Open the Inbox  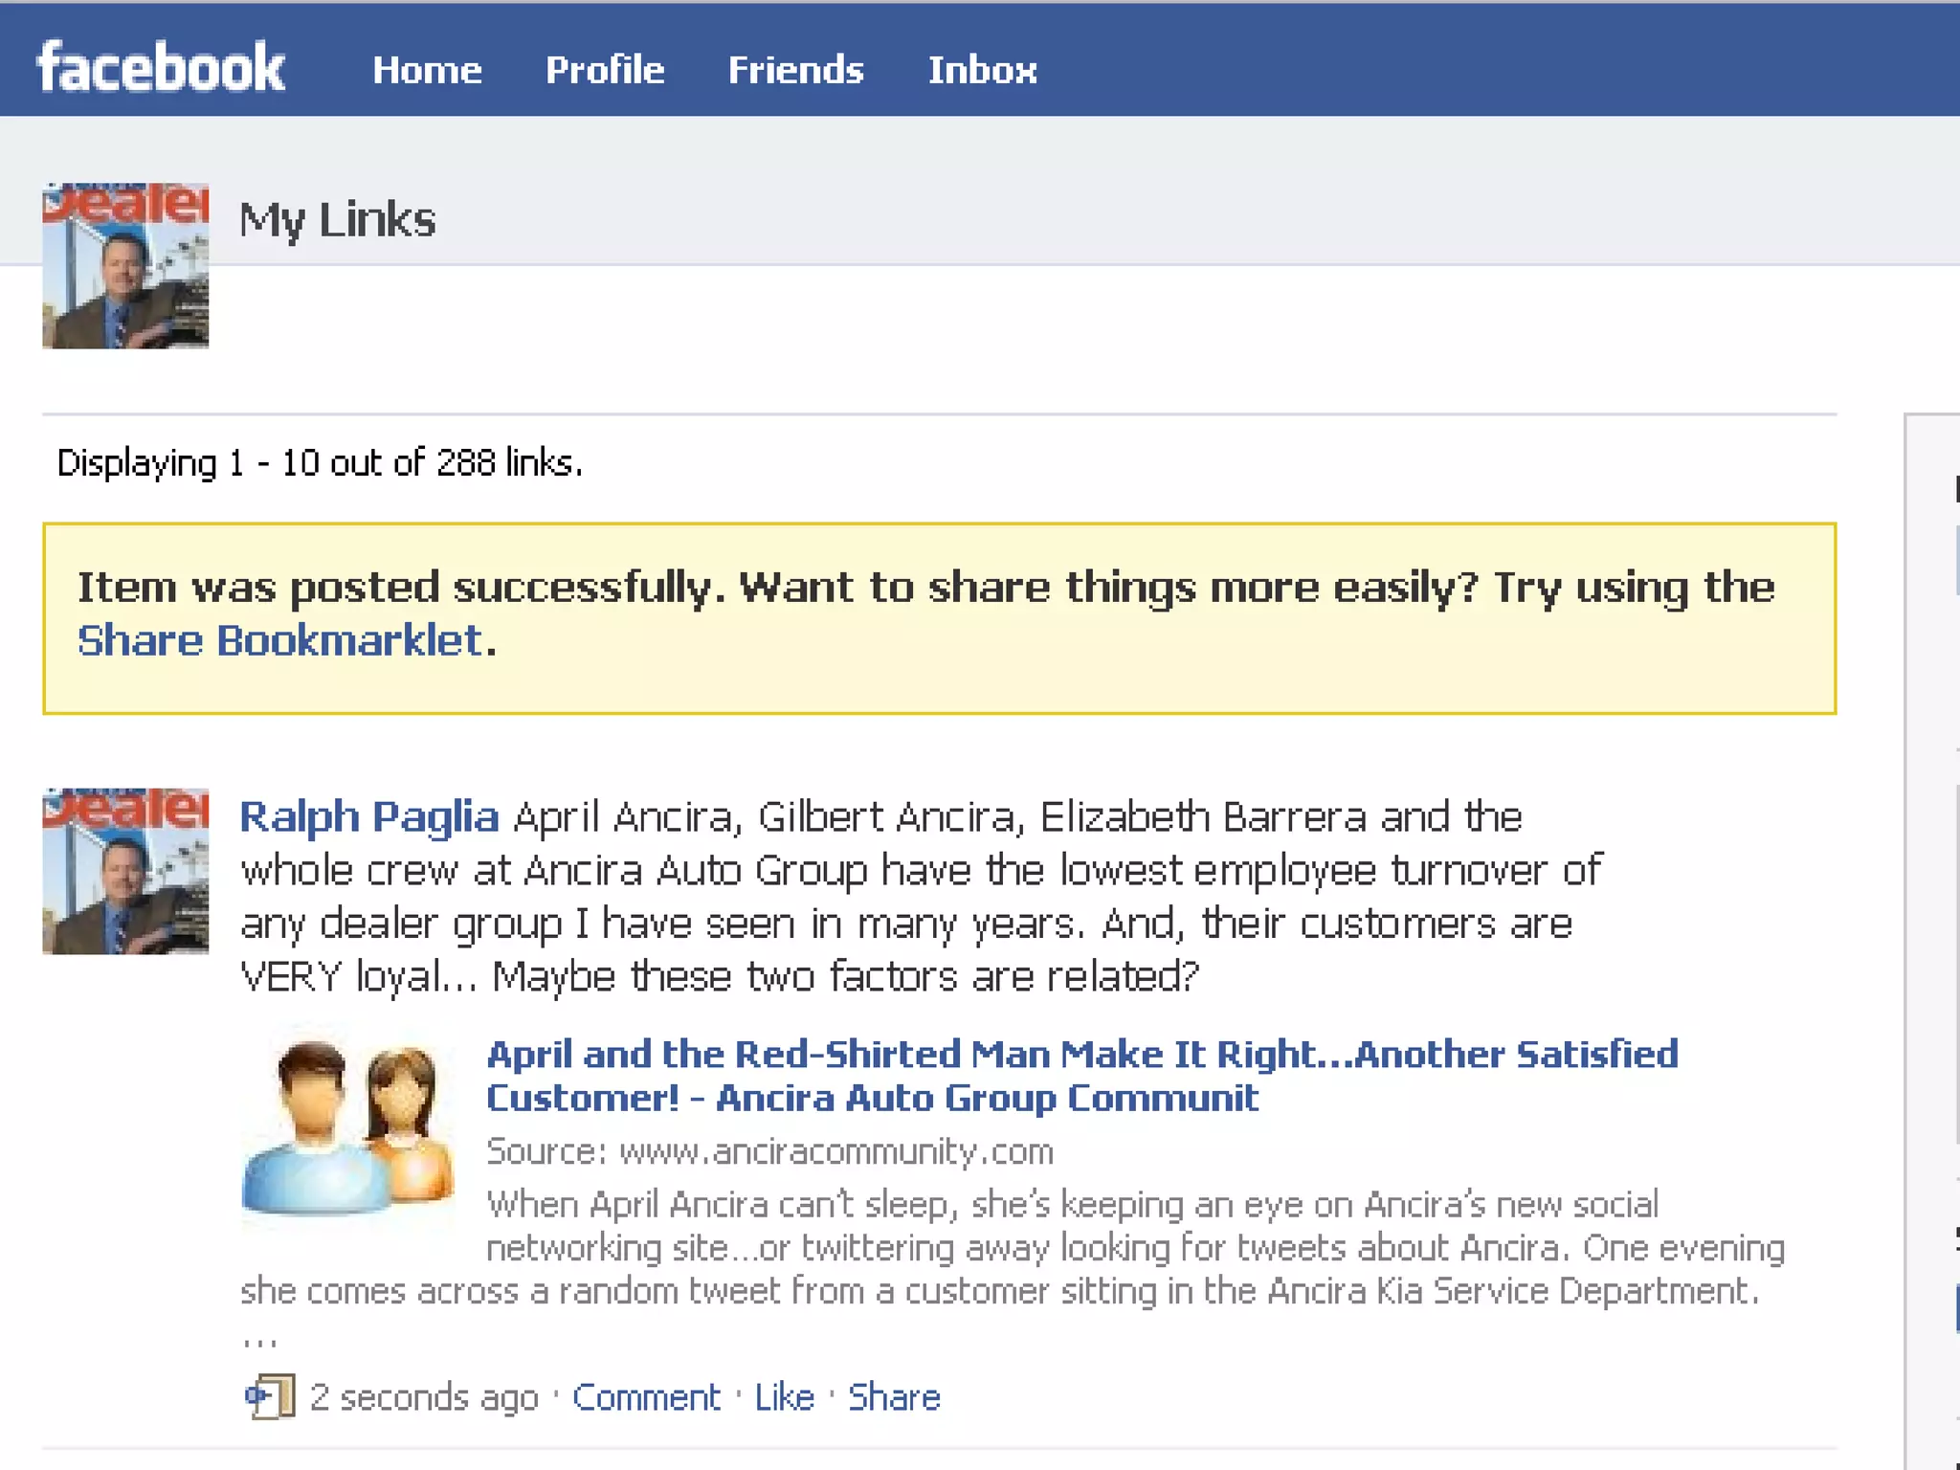982,70
